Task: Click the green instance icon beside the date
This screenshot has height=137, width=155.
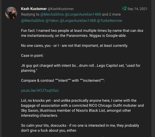Action: point(124,9)
